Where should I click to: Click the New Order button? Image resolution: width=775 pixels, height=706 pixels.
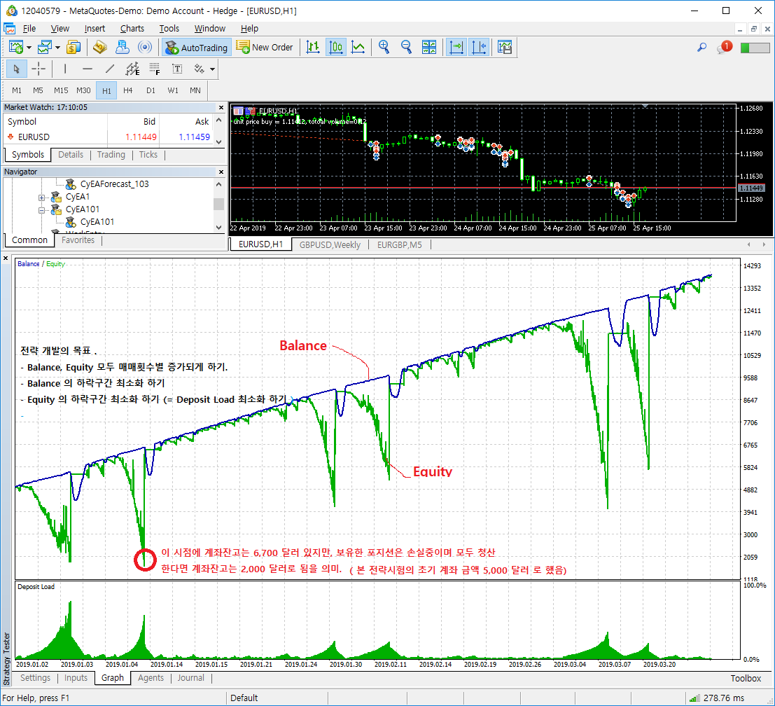[265, 48]
